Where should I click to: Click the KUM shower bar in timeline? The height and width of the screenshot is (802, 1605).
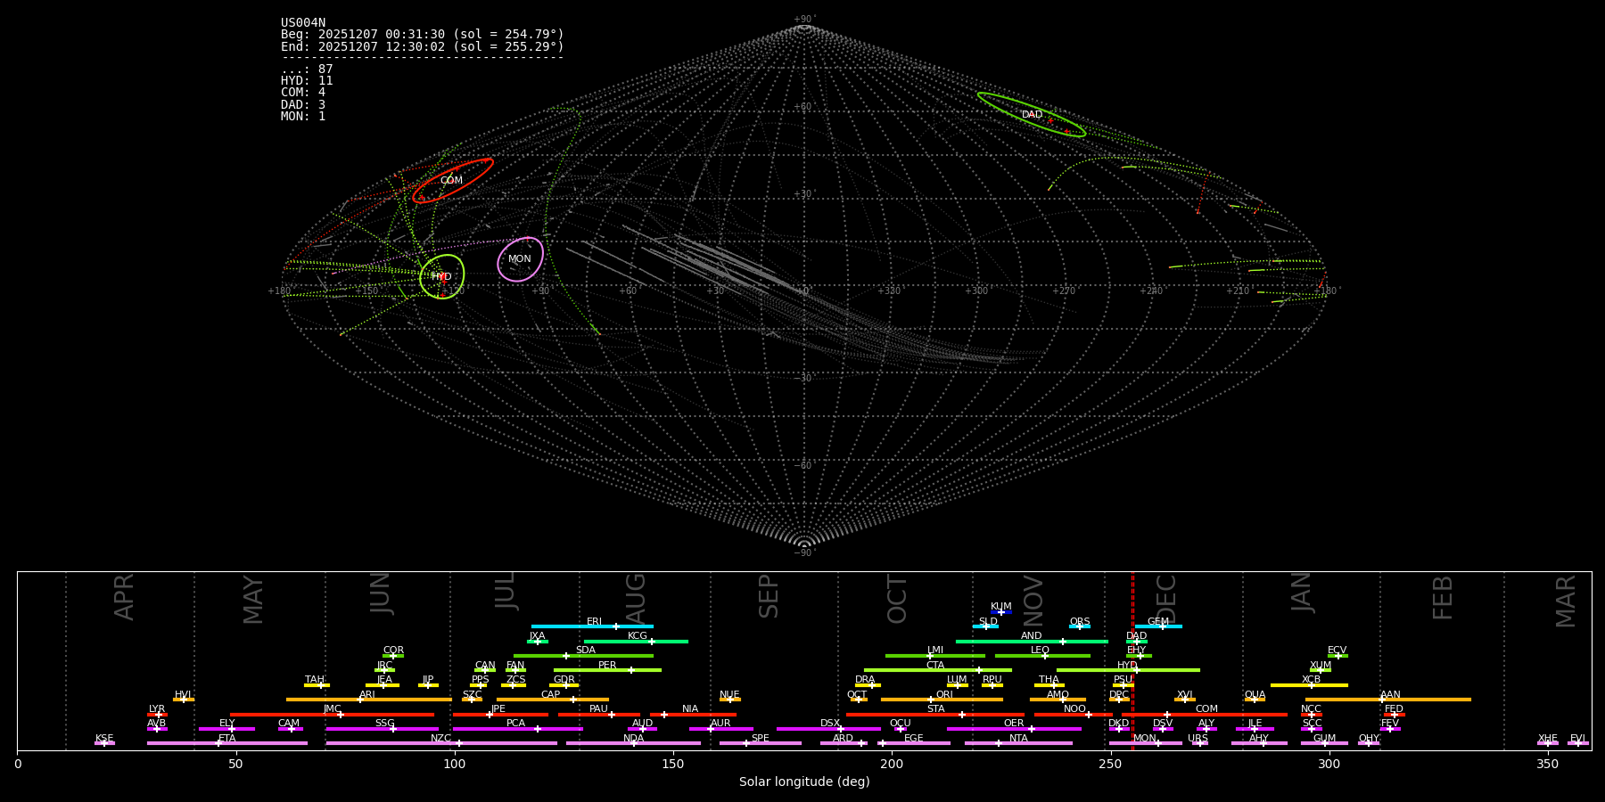[x=1001, y=612]
